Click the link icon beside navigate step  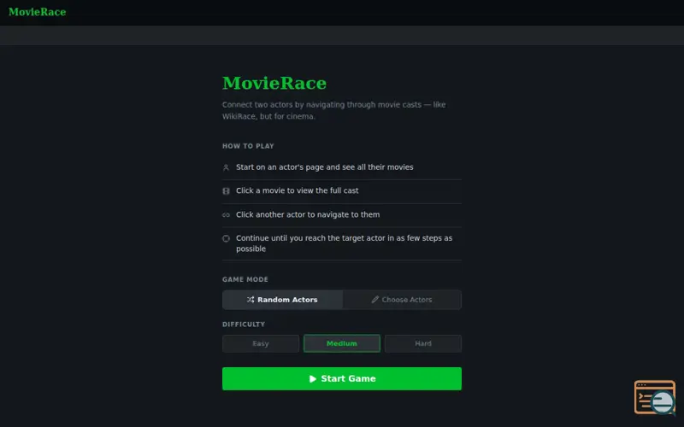pos(226,215)
